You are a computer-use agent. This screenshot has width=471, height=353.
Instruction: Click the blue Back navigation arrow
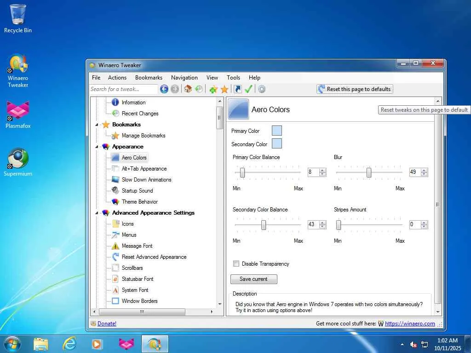(x=164, y=89)
